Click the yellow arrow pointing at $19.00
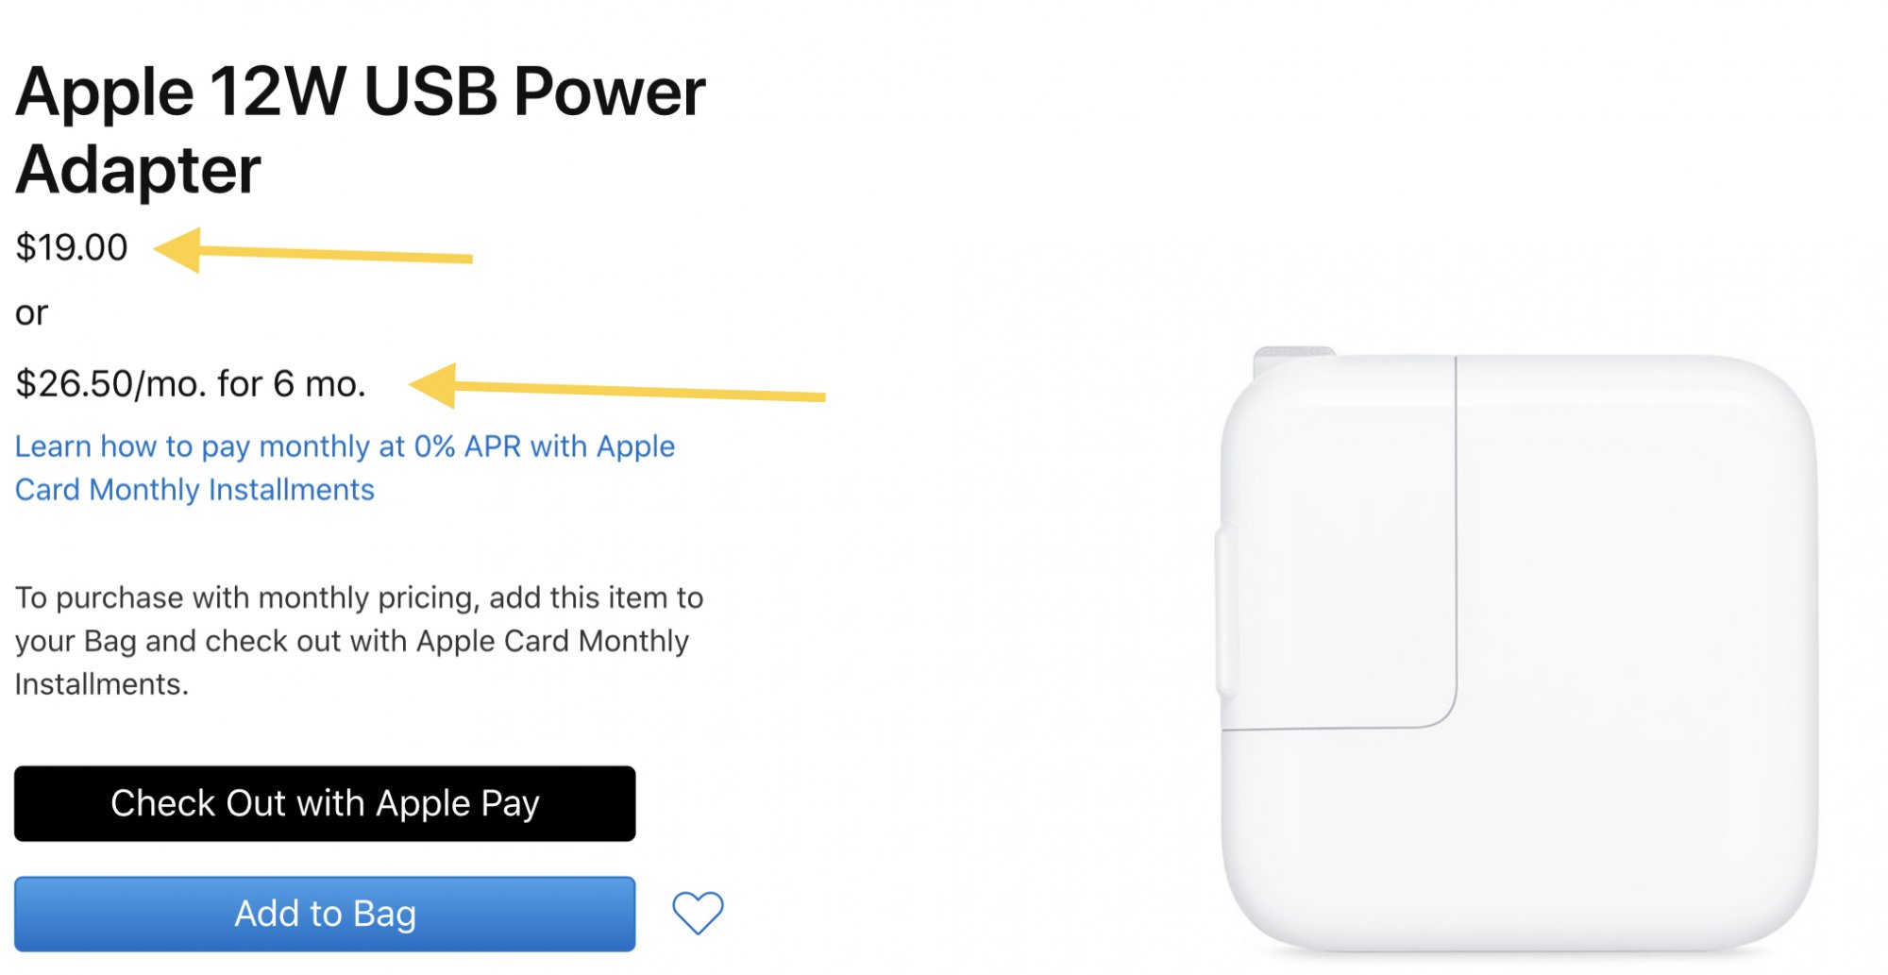 coord(312,251)
